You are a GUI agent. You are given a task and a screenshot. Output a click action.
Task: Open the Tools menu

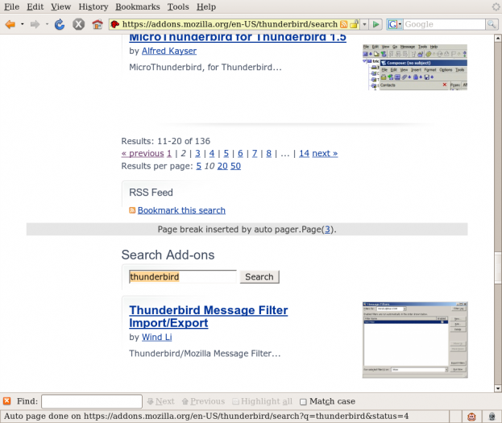[x=178, y=6]
